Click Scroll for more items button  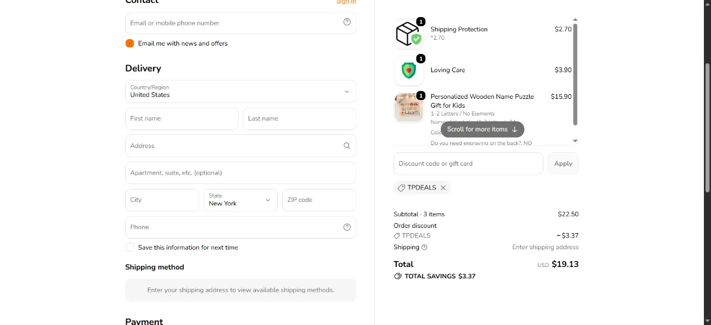point(482,129)
